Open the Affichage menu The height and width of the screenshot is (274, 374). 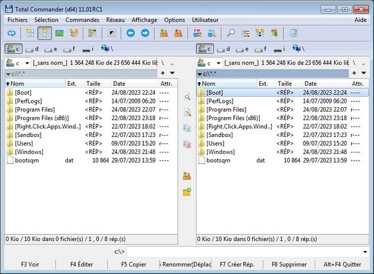144,20
